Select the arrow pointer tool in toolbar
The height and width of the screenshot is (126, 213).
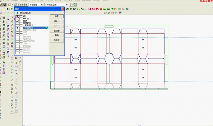[x=8, y=9]
